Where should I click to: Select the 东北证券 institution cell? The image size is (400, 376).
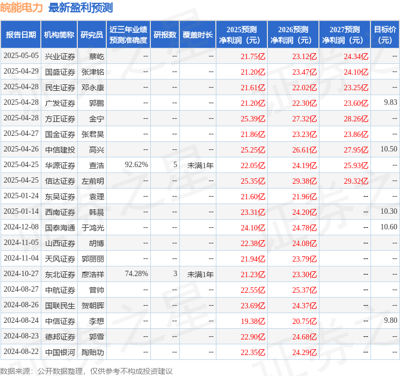coord(60,274)
